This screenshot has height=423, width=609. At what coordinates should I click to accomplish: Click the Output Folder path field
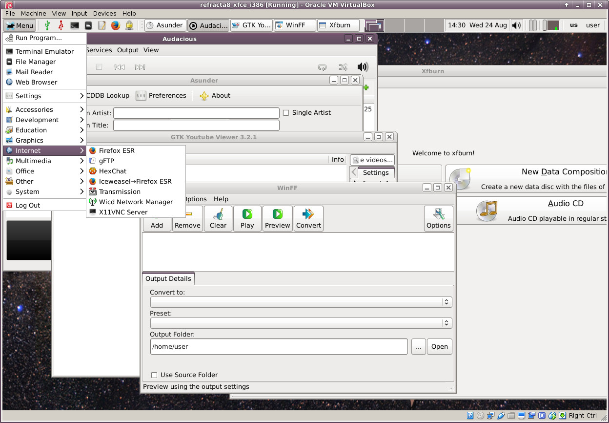(279, 346)
